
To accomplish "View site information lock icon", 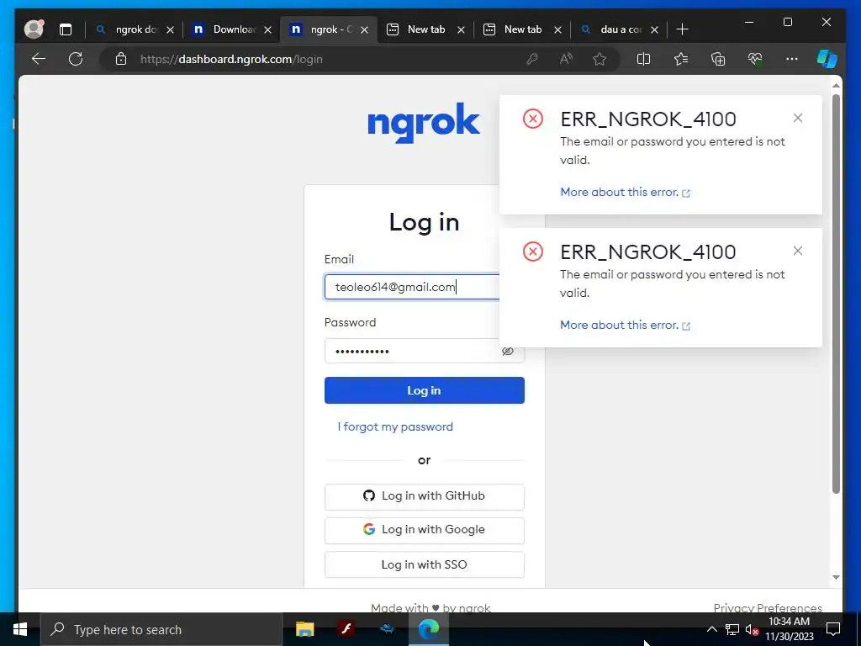I will (x=121, y=59).
